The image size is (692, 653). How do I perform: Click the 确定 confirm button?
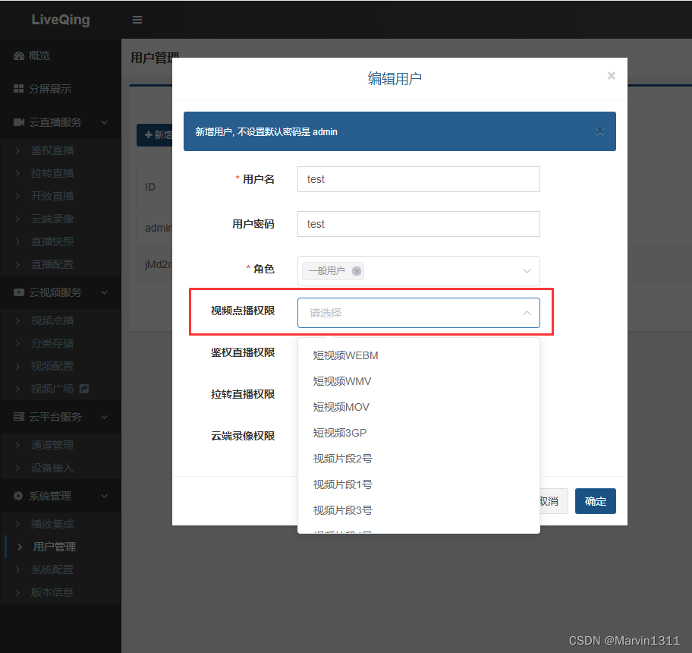[x=596, y=501]
